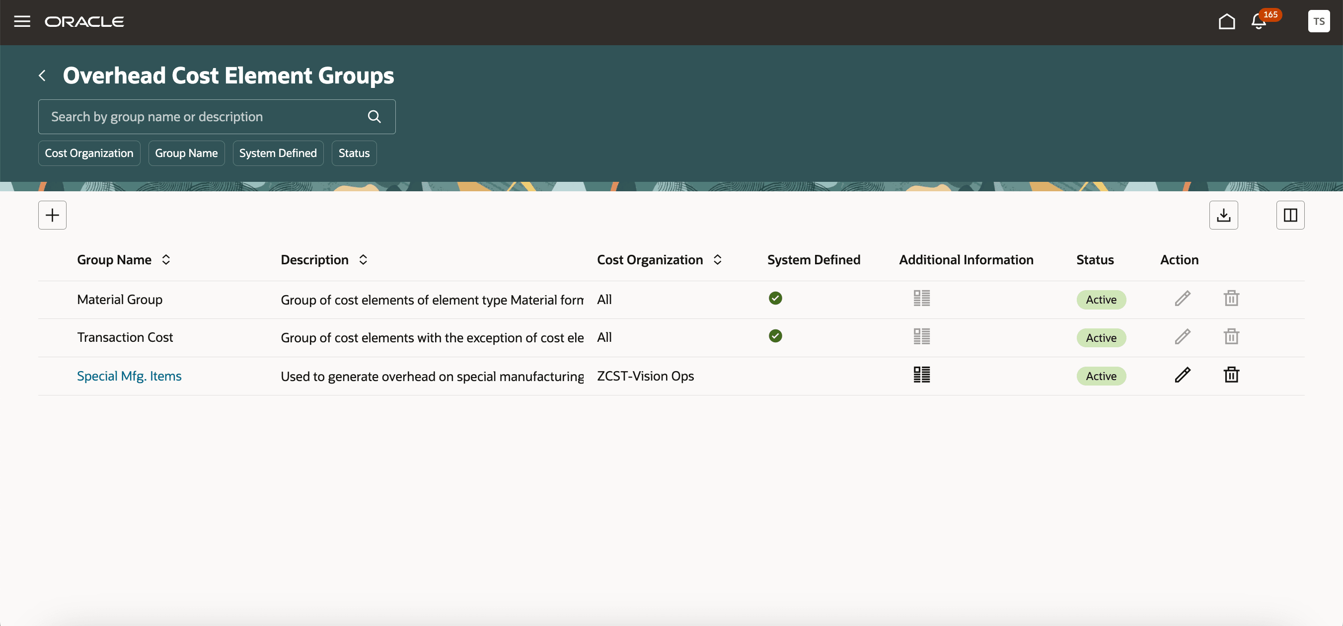Export the cost element groups table
The height and width of the screenshot is (626, 1343).
[1224, 215]
